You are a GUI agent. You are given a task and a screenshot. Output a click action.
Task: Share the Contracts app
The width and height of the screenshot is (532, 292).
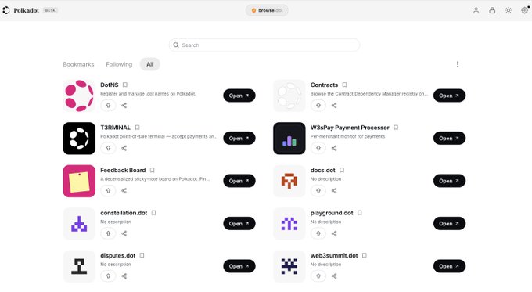(334, 105)
